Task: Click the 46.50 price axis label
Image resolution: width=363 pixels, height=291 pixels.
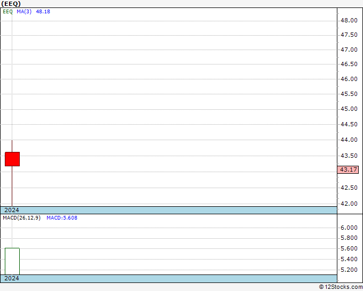Action: click(x=349, y=64)
